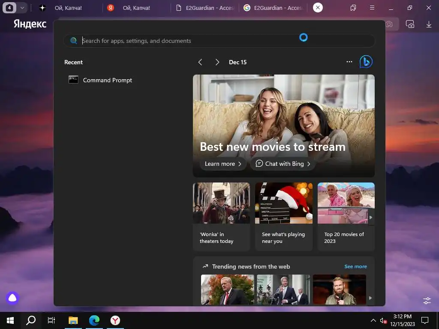This screenshot has width=439, height=329.
Task: Click the Chat with Bing button
Action: click(283, 164)
